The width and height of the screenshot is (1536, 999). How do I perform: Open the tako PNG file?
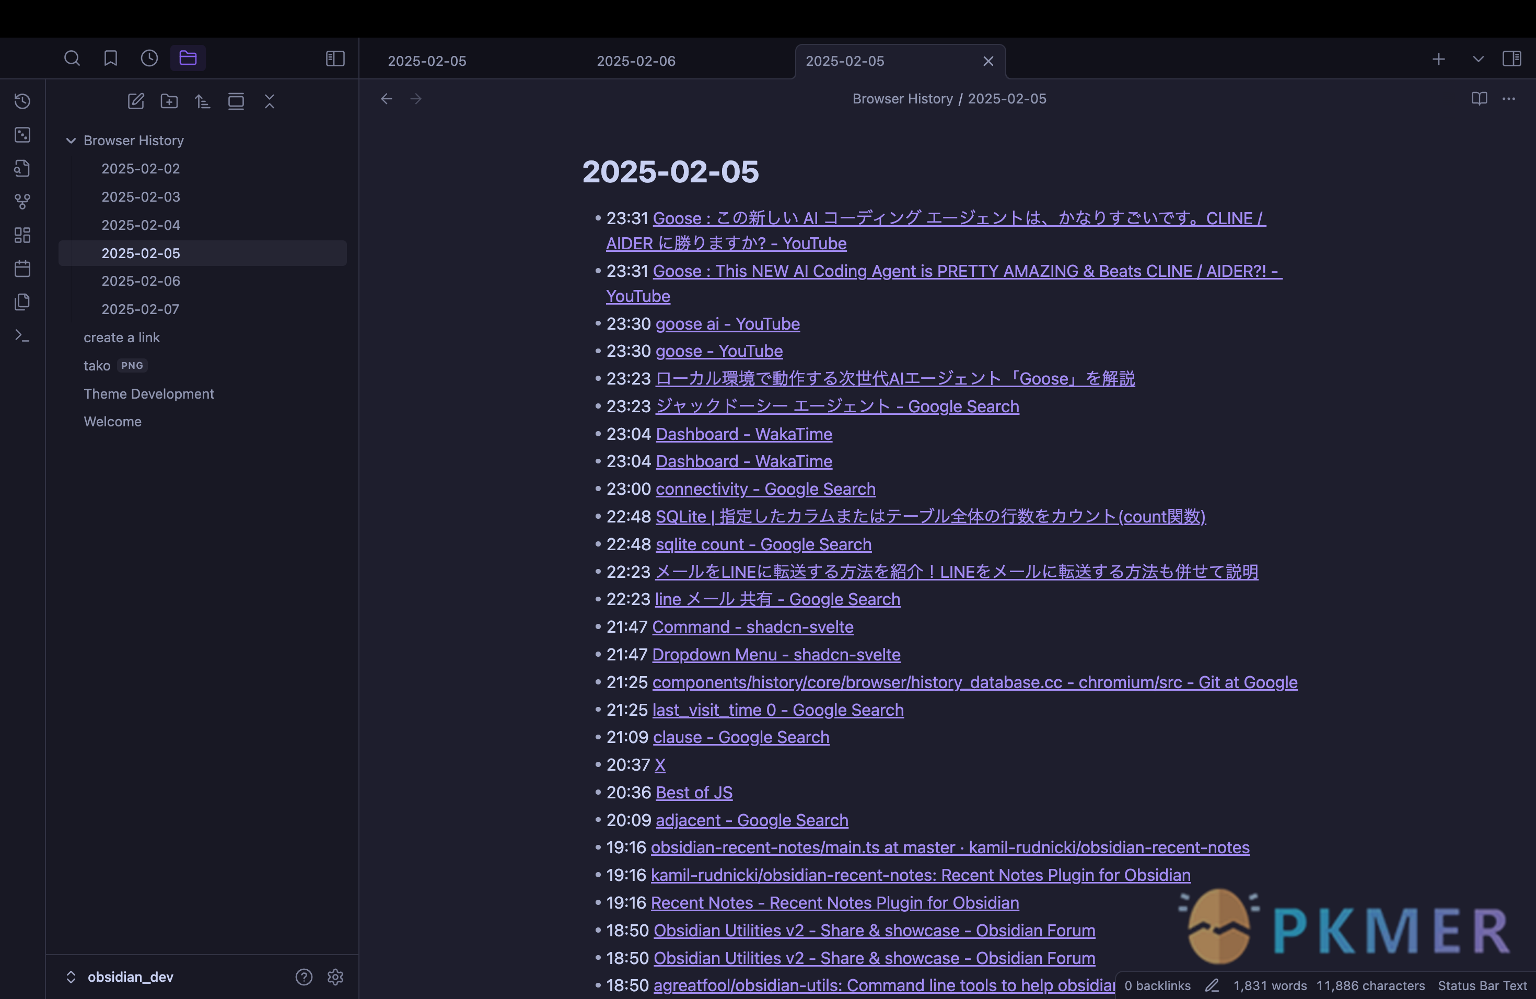[x=202, y=365]
